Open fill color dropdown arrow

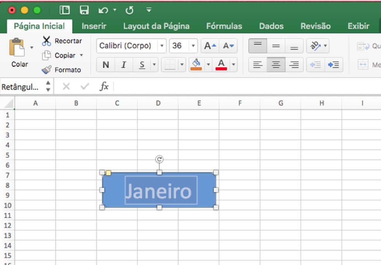point(208,65)
